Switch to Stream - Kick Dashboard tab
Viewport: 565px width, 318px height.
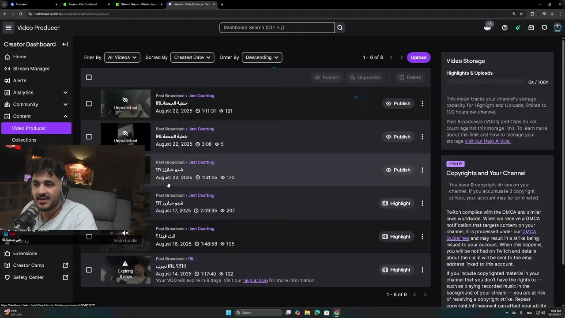[x=86, y=4]
